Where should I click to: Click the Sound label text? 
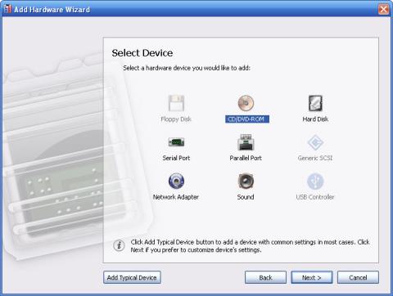click(246, 197)
